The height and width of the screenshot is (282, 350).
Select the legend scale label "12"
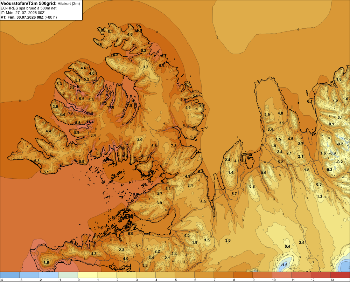[313, 280]
